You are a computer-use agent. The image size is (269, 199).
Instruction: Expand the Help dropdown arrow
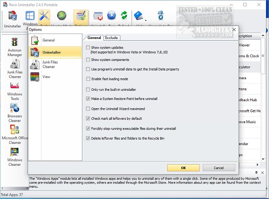coord(146,20)
